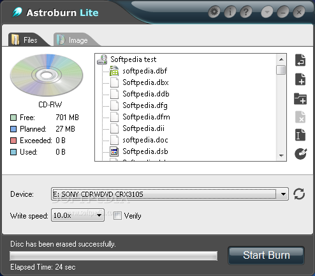This screenshot has height=276, width=315.
Task: Select softpedia.doc in the file list
Action: pos(145,140)
